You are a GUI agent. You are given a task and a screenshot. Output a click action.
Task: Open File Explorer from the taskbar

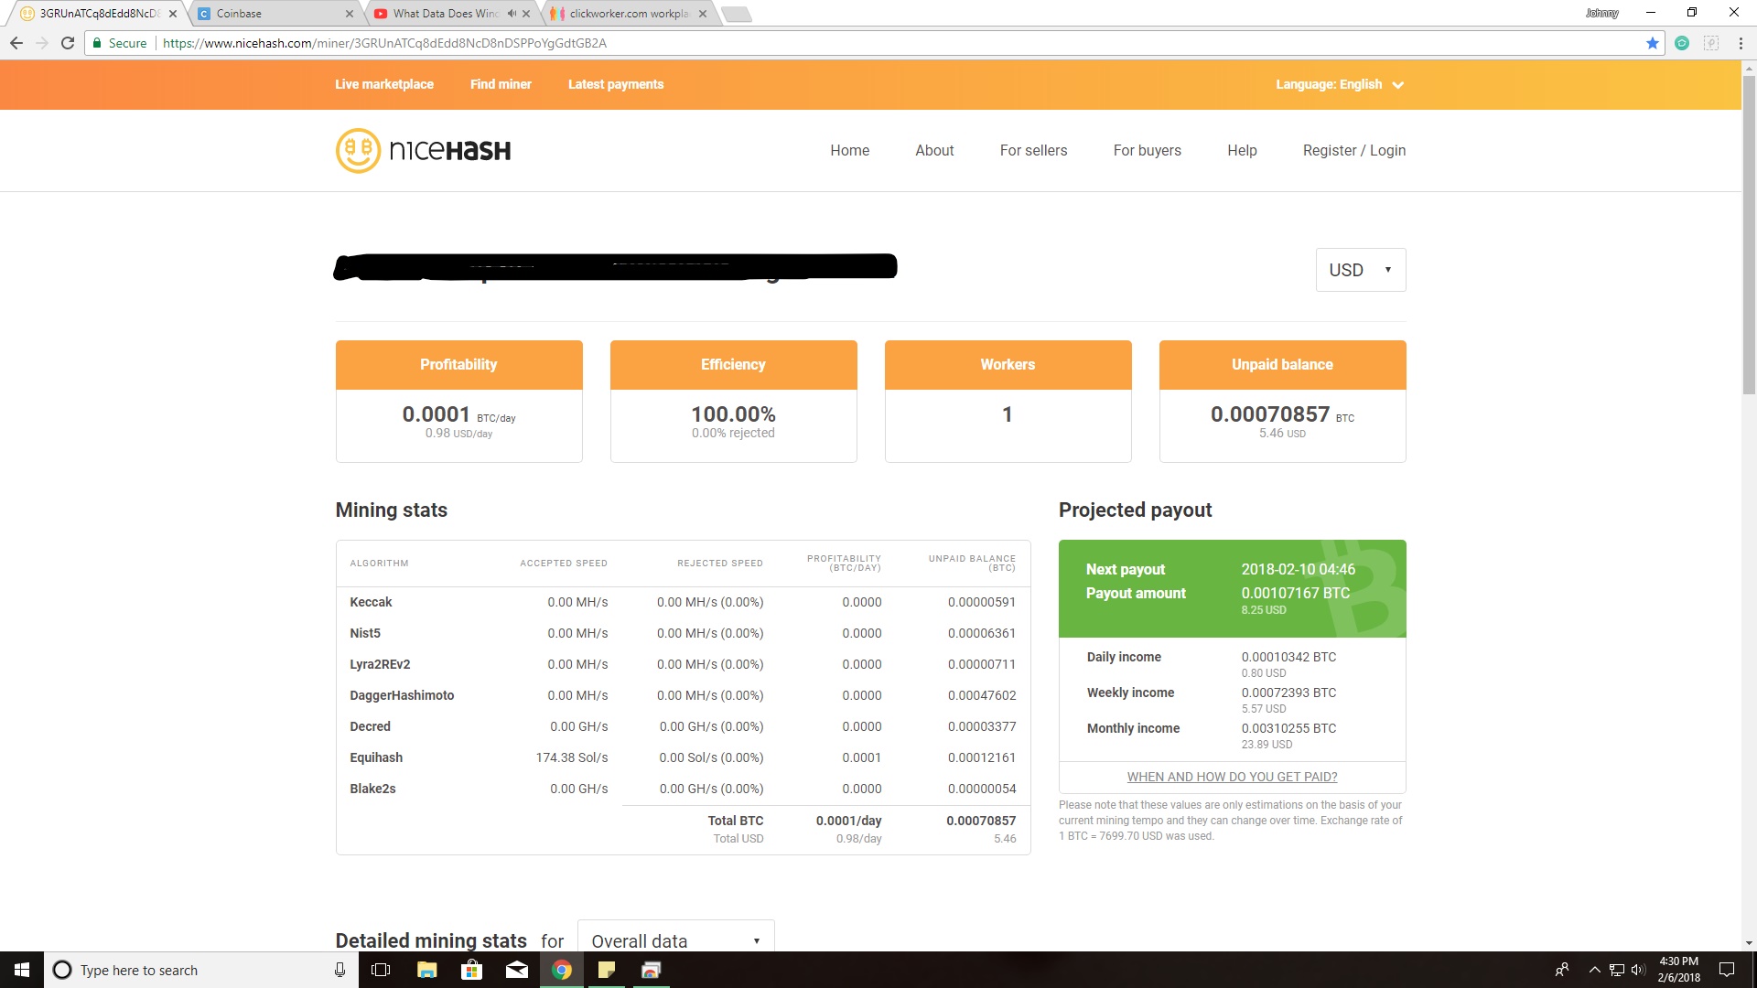click(x=426, y=970)
